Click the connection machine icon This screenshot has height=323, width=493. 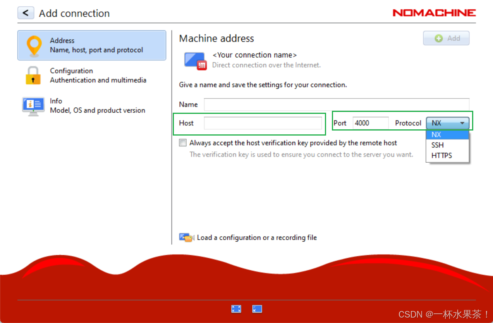click(x=195, y=60)
